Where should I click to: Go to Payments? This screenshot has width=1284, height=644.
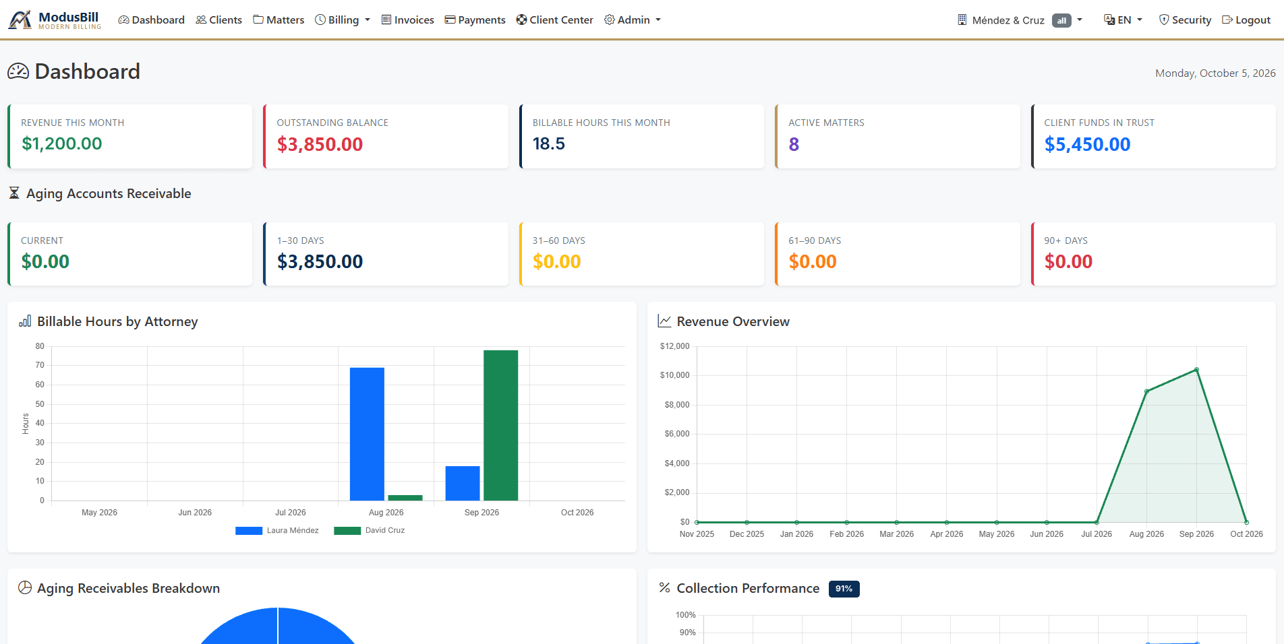(x=475, y=20)
